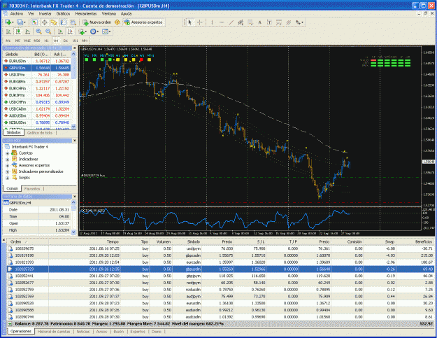Switch chart to line chart style
The height and width of the screenshot is (338, 437).
tap(27, 31)
